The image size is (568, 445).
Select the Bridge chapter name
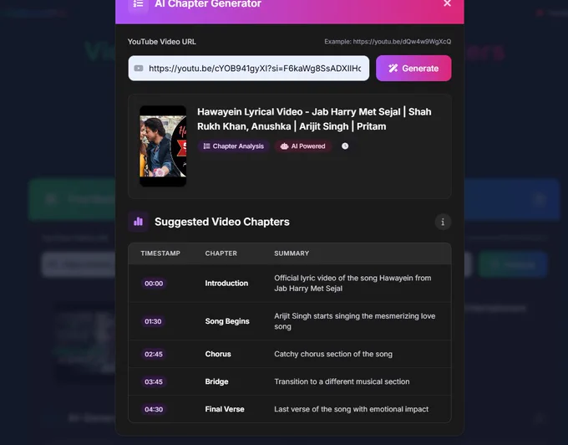[x=216, y=381]
